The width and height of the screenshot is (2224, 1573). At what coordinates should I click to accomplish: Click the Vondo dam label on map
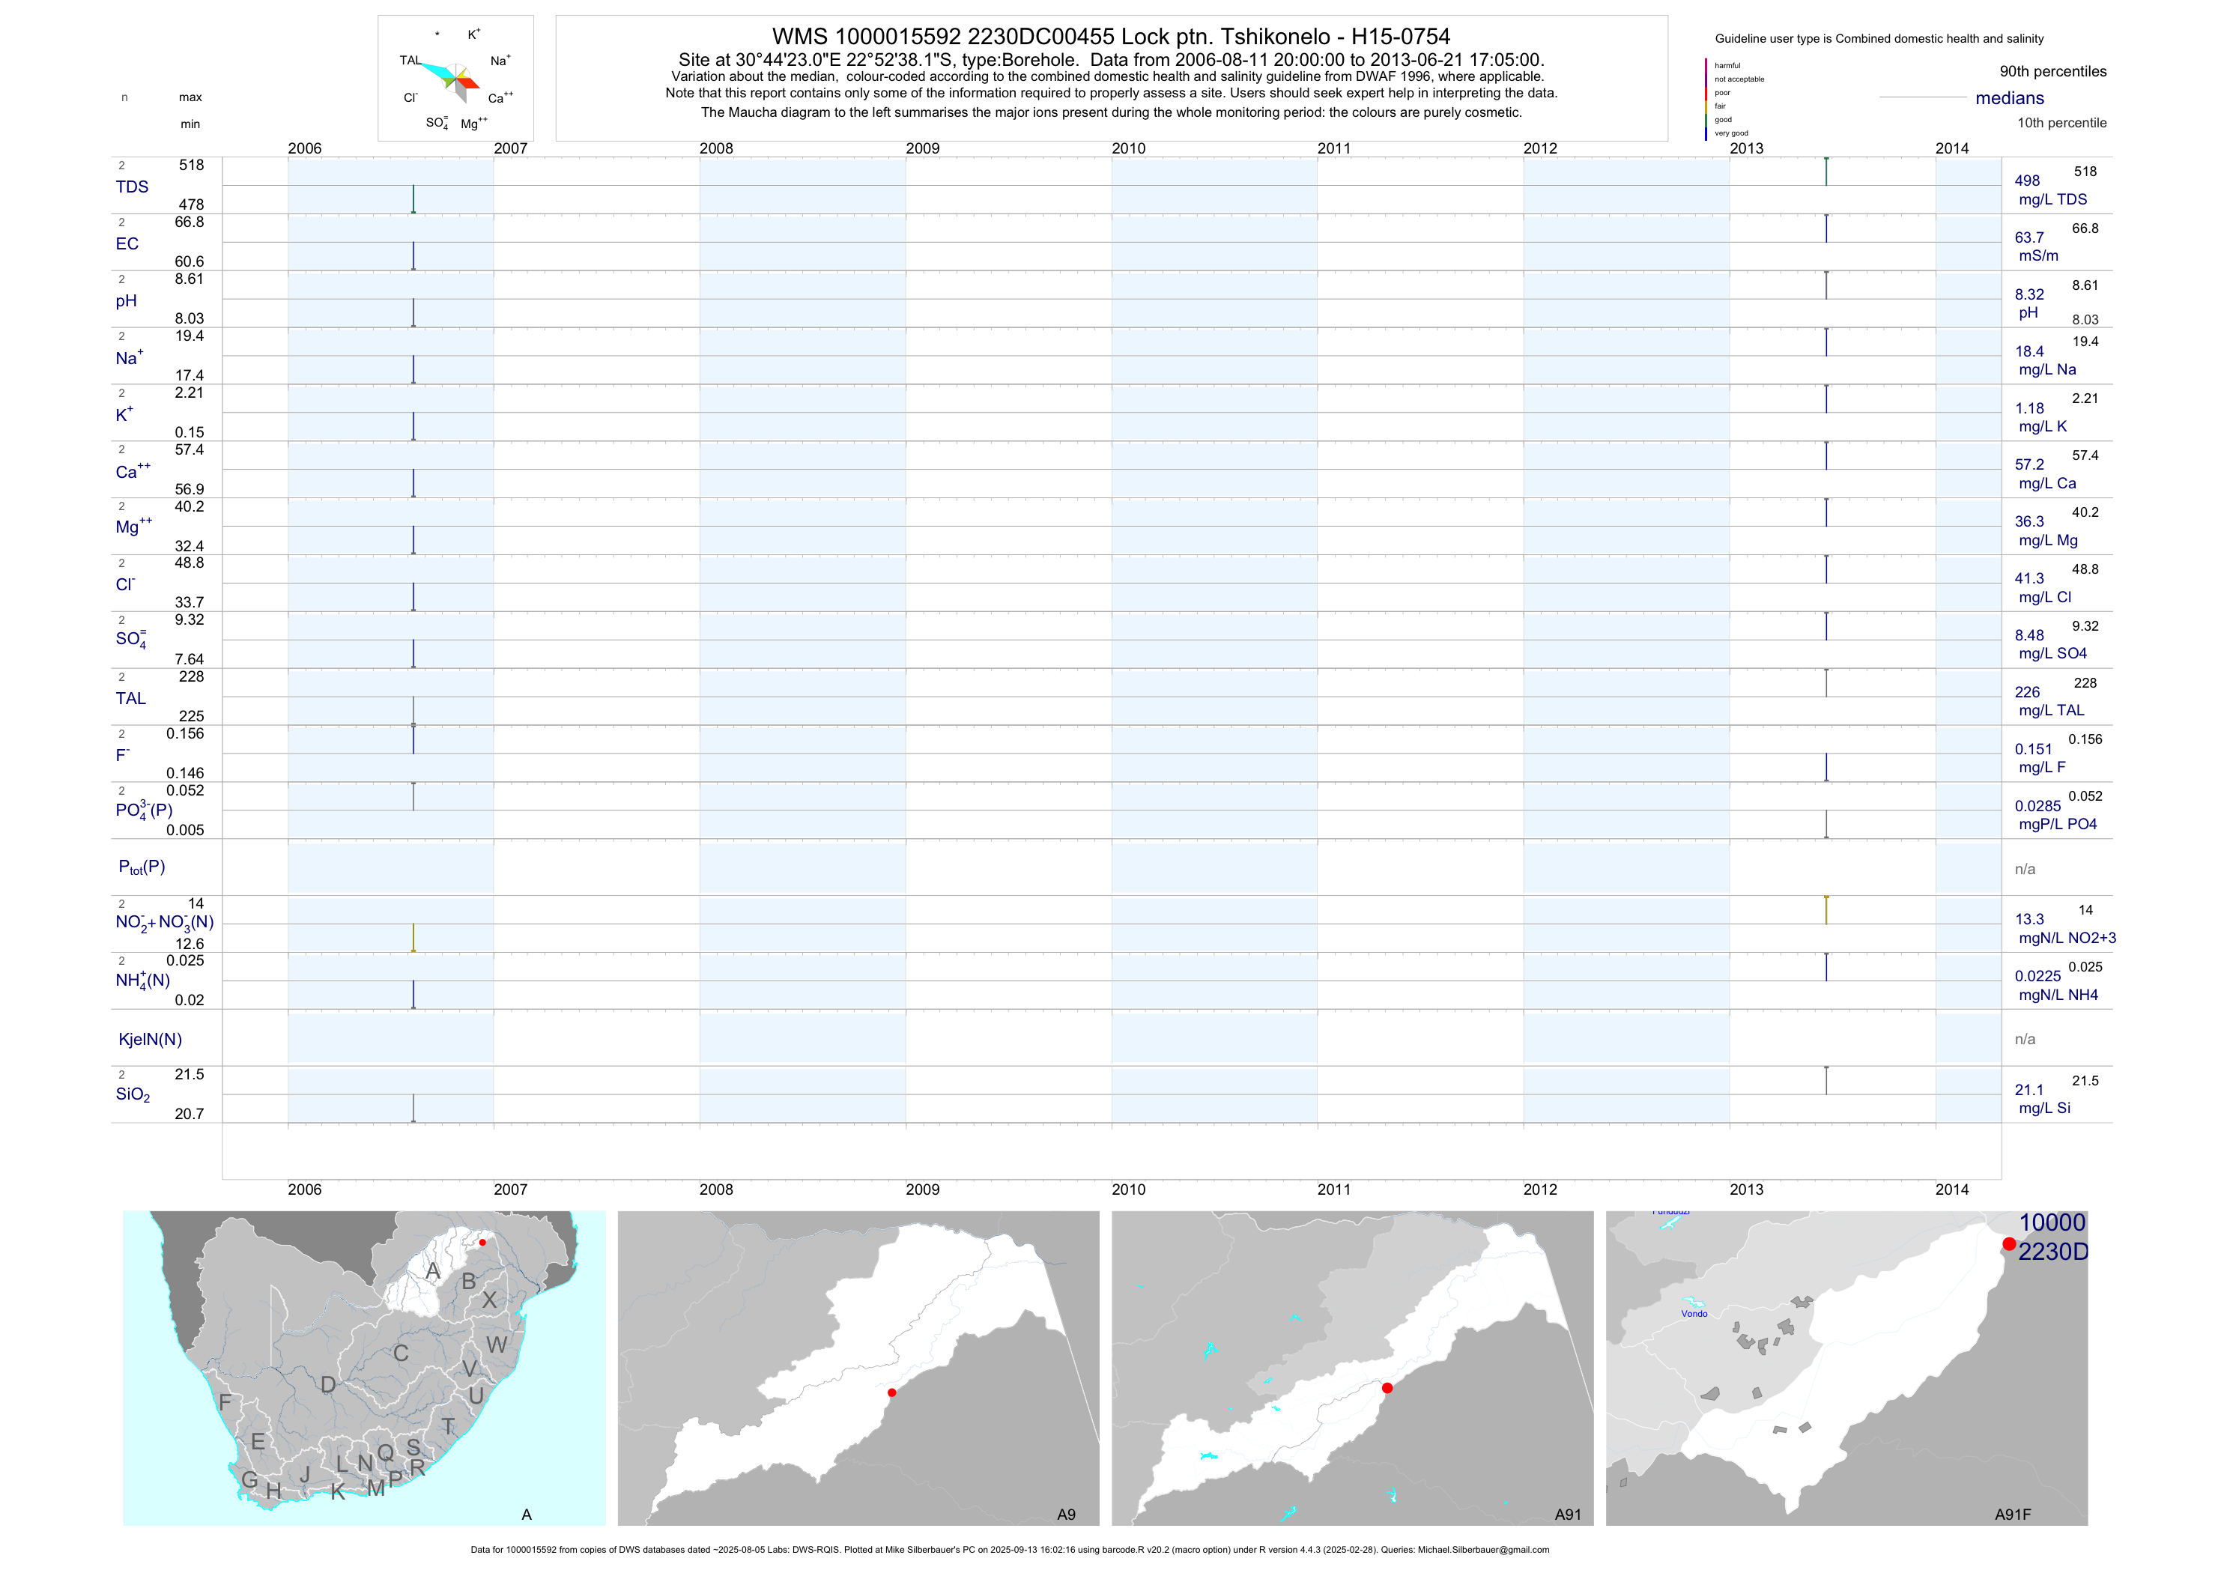[x=1694, y=1313]
